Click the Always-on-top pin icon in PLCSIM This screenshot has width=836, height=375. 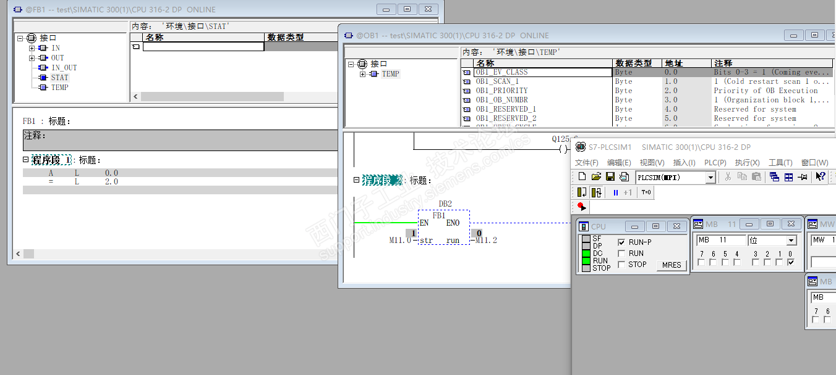coord(802,177)
